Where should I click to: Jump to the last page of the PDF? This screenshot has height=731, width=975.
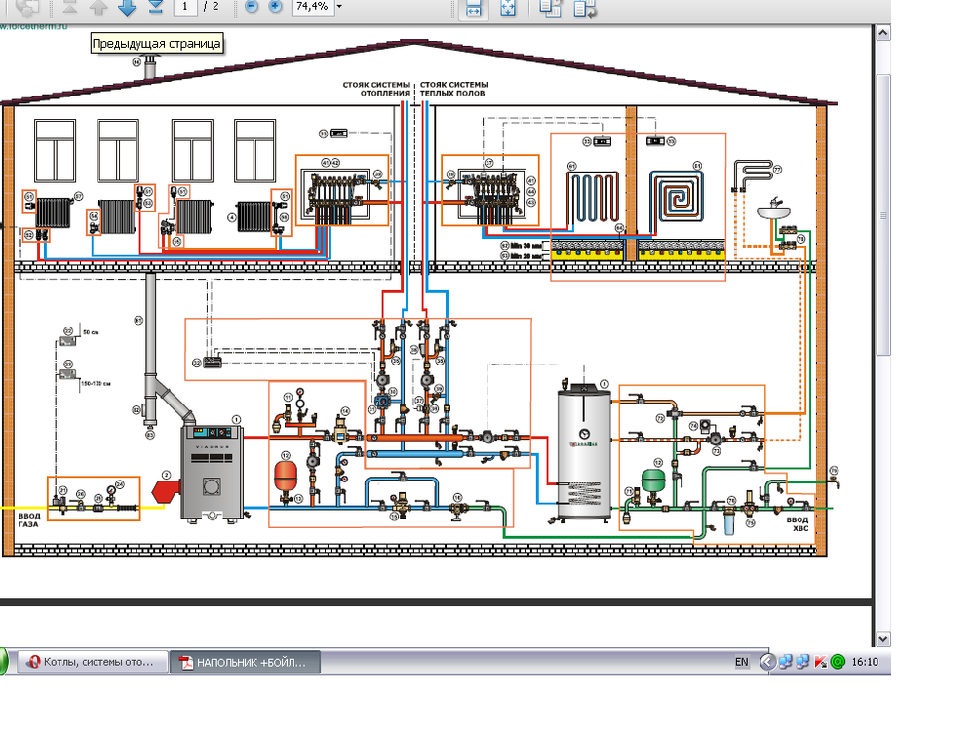pyautogui.click(x=156, y=7)
